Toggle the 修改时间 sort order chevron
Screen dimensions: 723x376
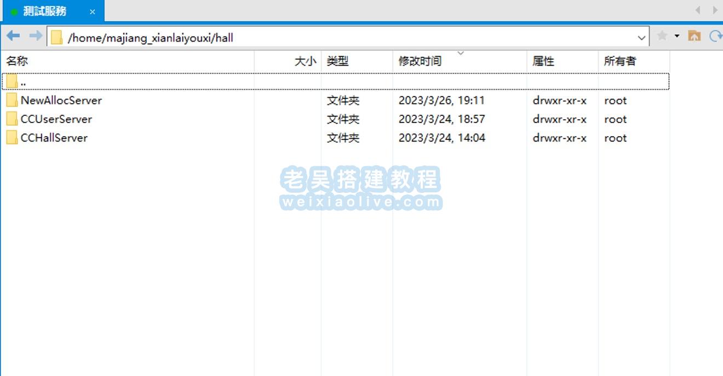(x=461, y=53)
